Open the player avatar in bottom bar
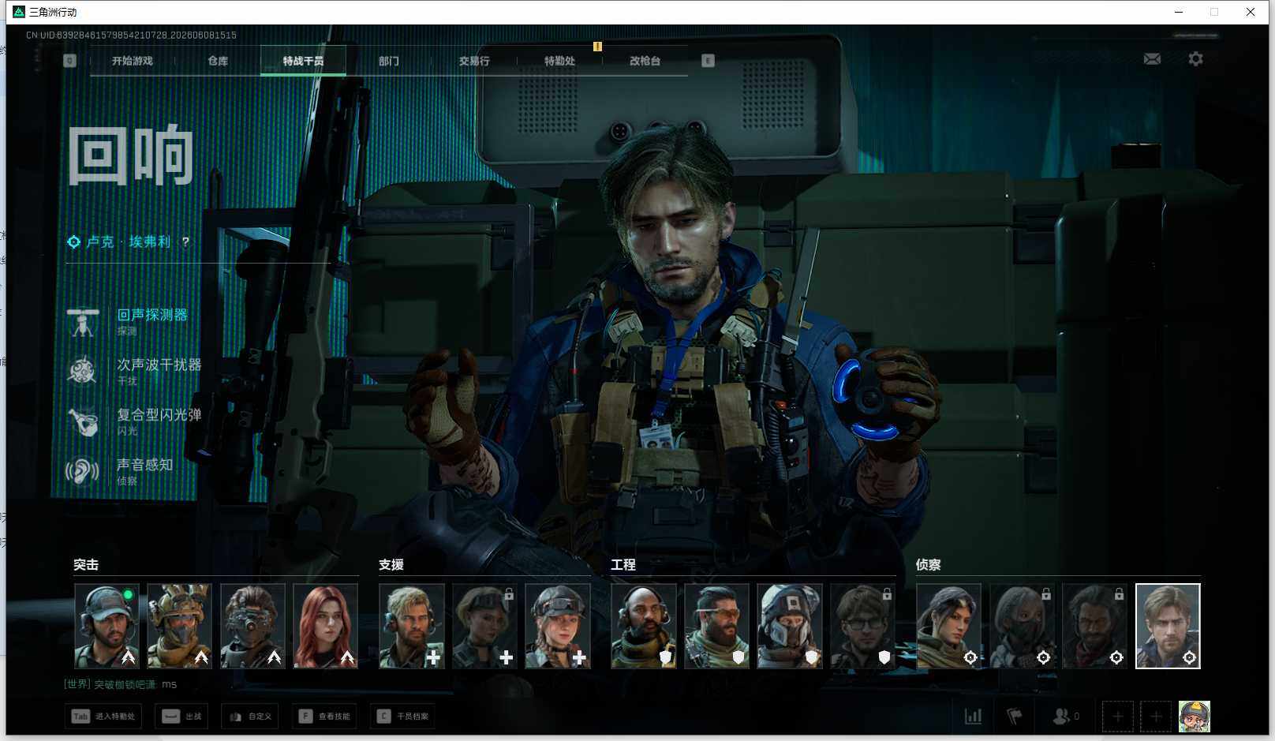 click(1195, 717)
